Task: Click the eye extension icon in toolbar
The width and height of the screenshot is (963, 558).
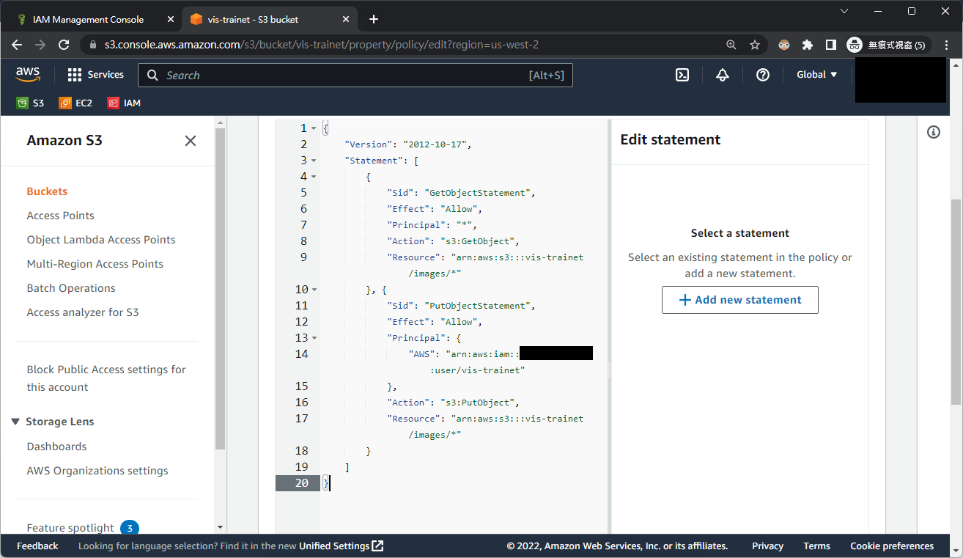Action: click(784, 45)
